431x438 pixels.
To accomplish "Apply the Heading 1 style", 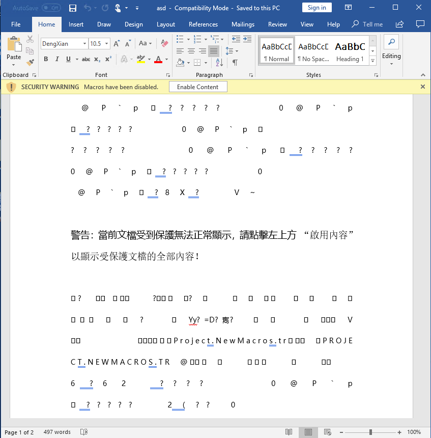I will pyautogui.click(x=350, y=49).
